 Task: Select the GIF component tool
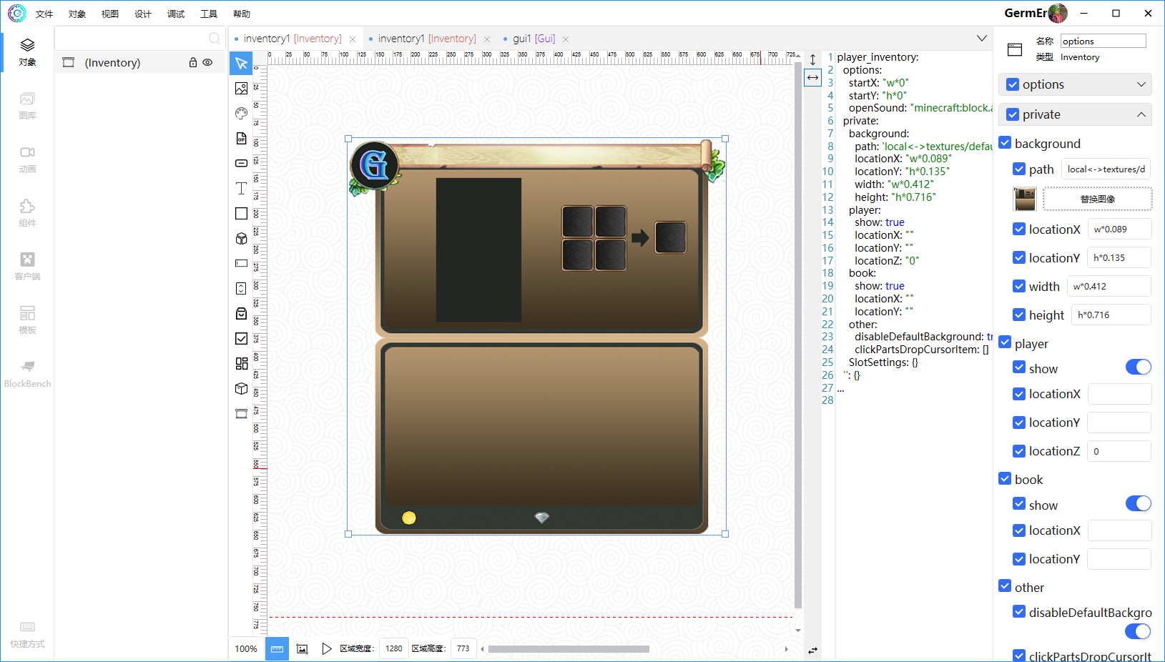coord(241,138)
